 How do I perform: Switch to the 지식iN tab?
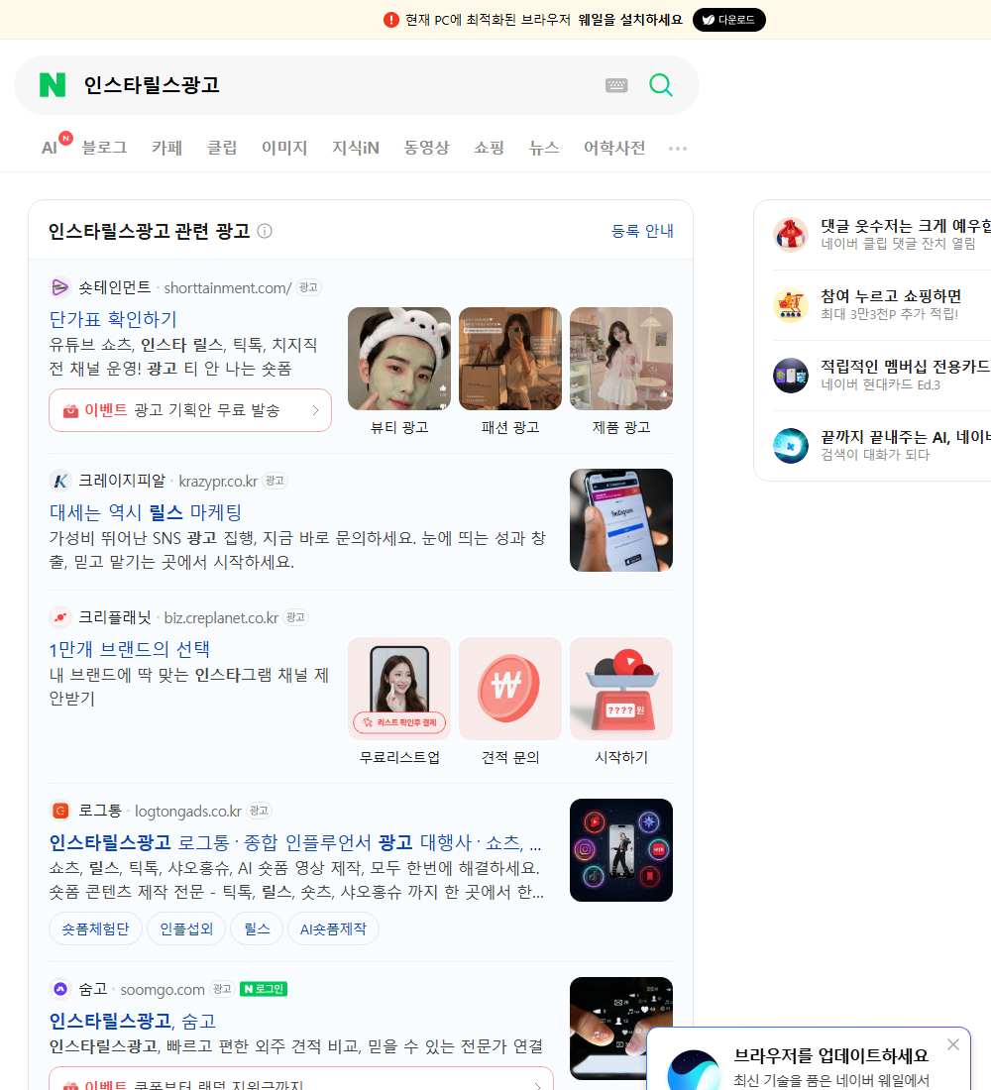click(x=356, y=148)
